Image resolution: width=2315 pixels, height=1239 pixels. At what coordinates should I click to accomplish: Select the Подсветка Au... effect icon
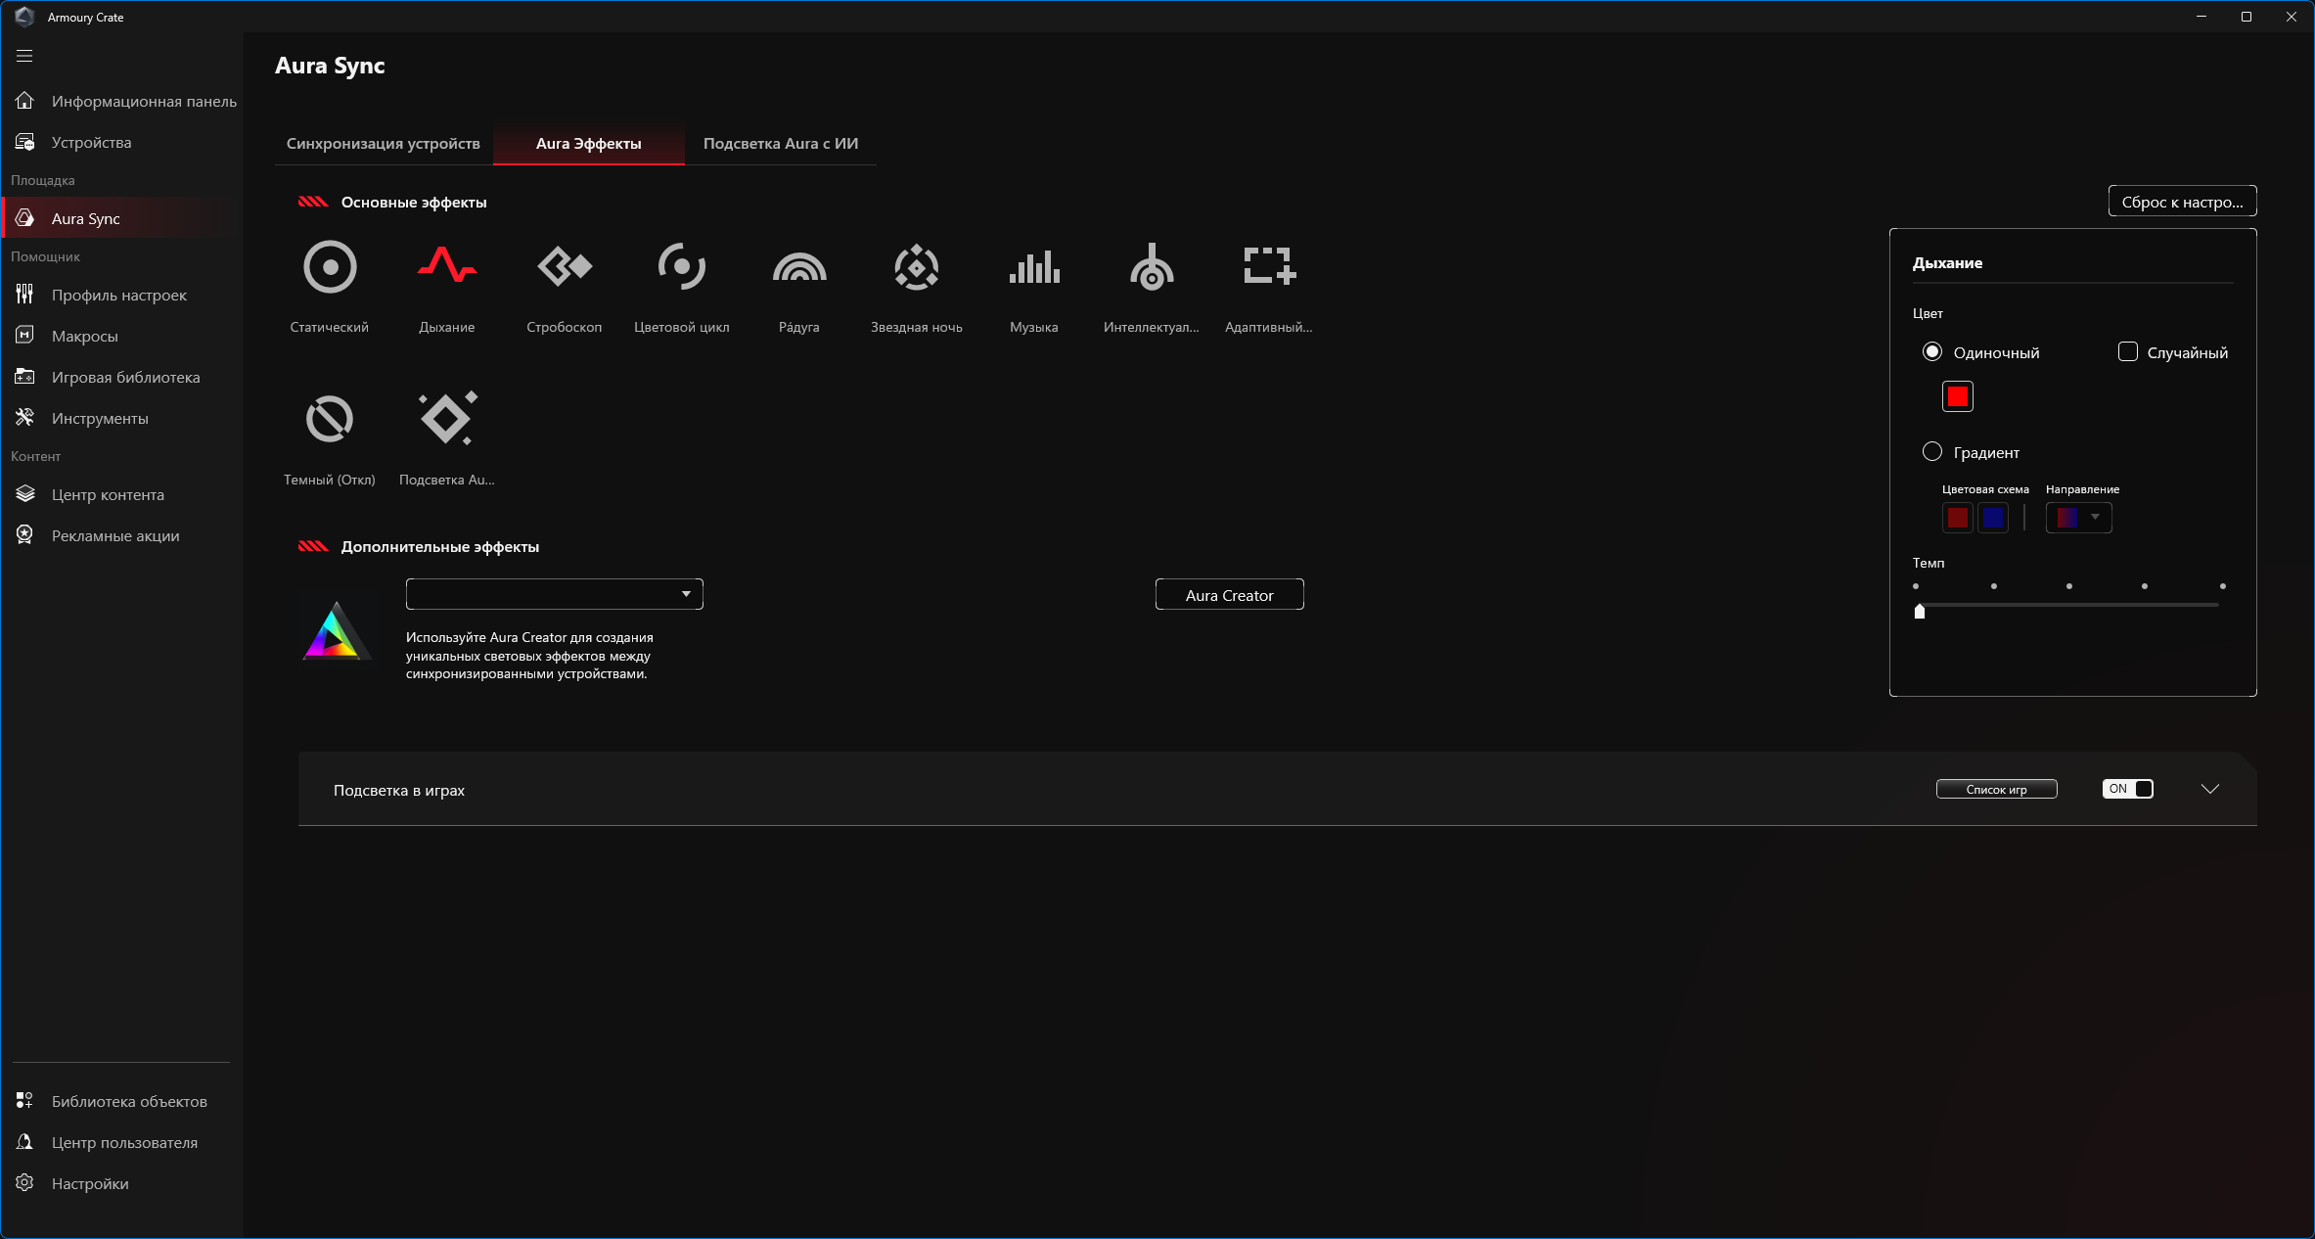tap(447, 419)
